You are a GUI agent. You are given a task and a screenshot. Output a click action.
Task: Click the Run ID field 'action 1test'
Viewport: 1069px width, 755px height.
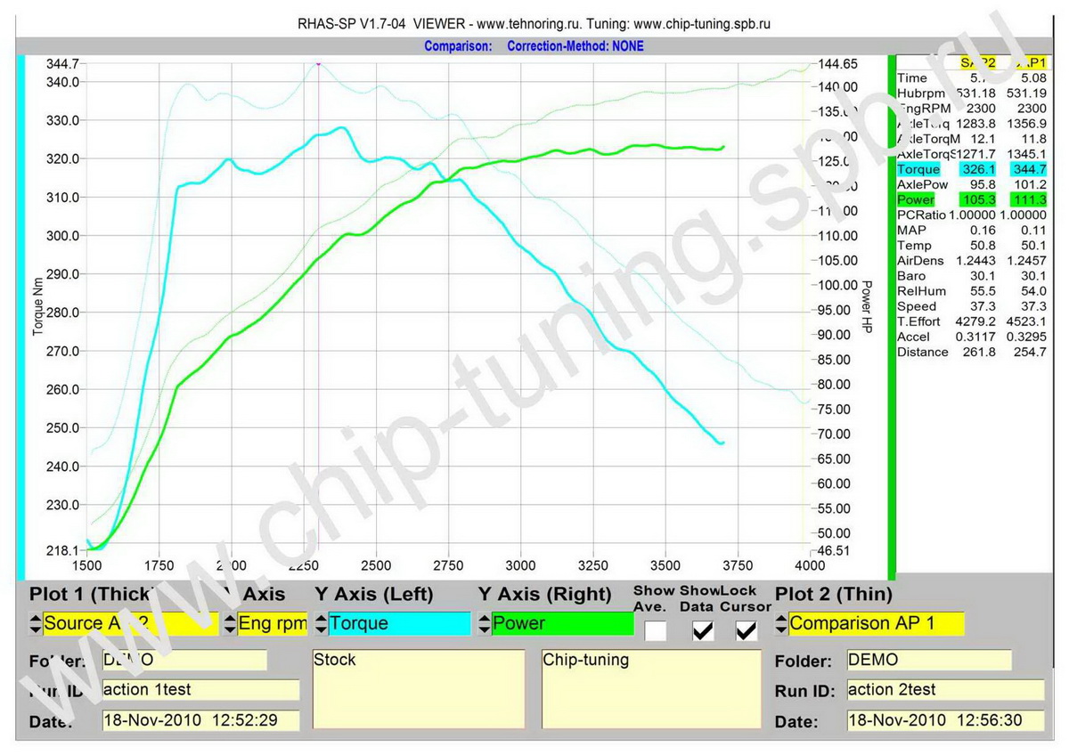pyautogui.click(x=200, y=690)
